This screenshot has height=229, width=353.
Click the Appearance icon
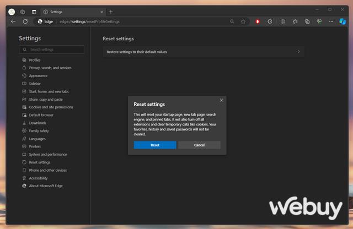tap(24, 75)
